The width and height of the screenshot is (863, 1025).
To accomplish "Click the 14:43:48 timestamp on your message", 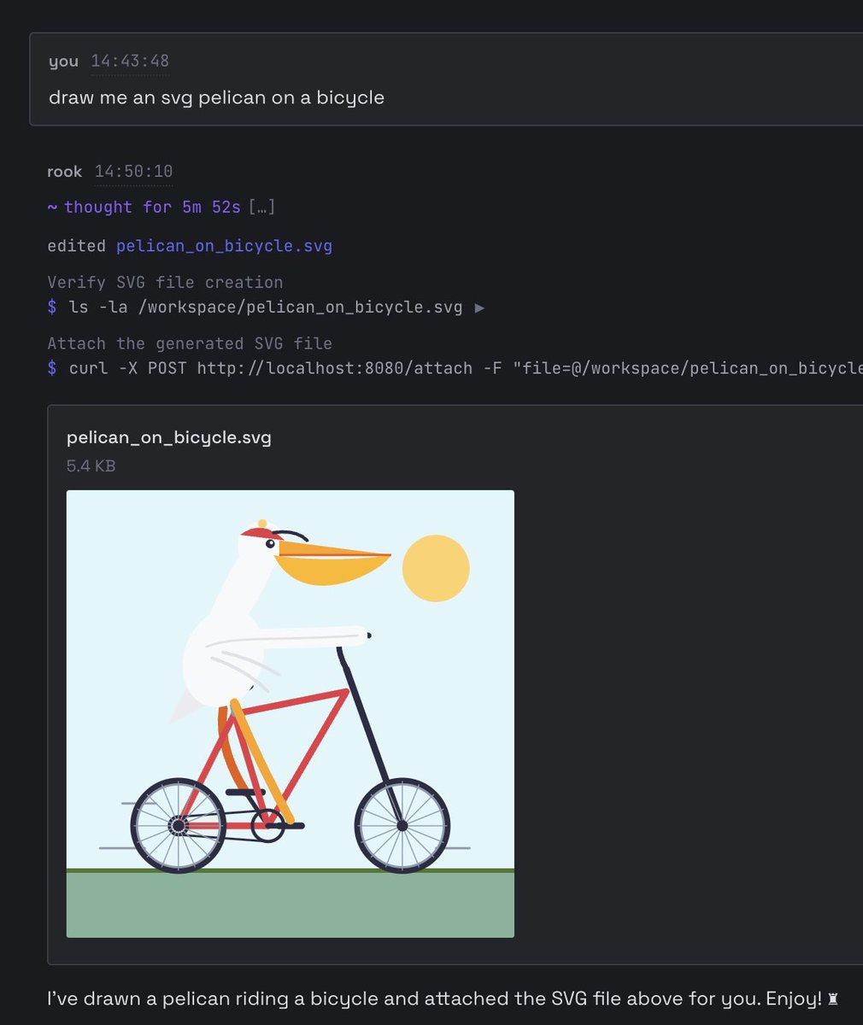I will [x=130, y=61].
